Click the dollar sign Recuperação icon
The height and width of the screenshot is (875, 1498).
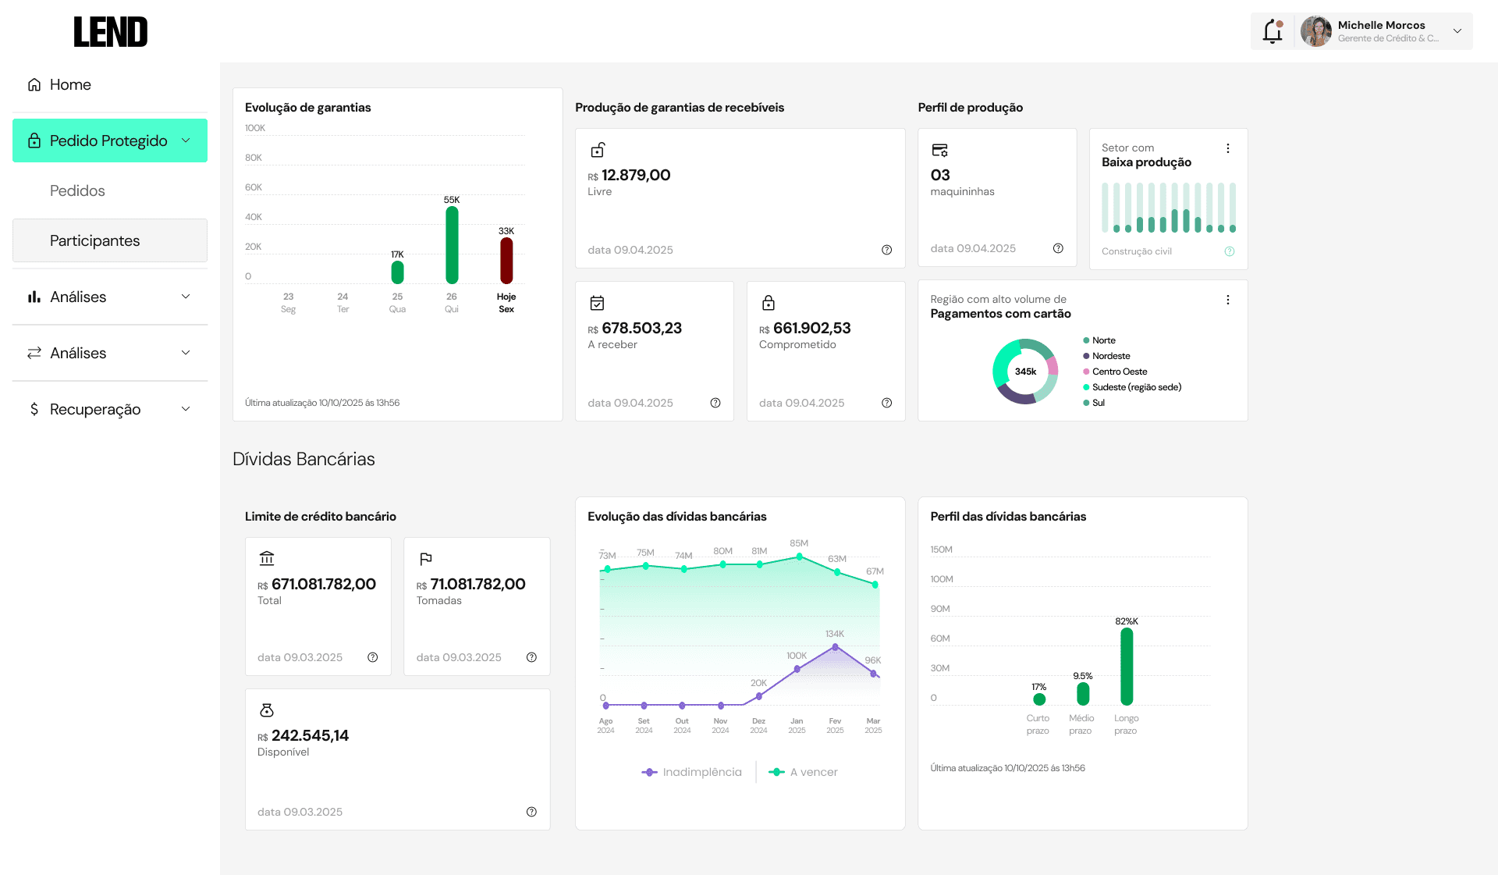click(x=34, y=409)
